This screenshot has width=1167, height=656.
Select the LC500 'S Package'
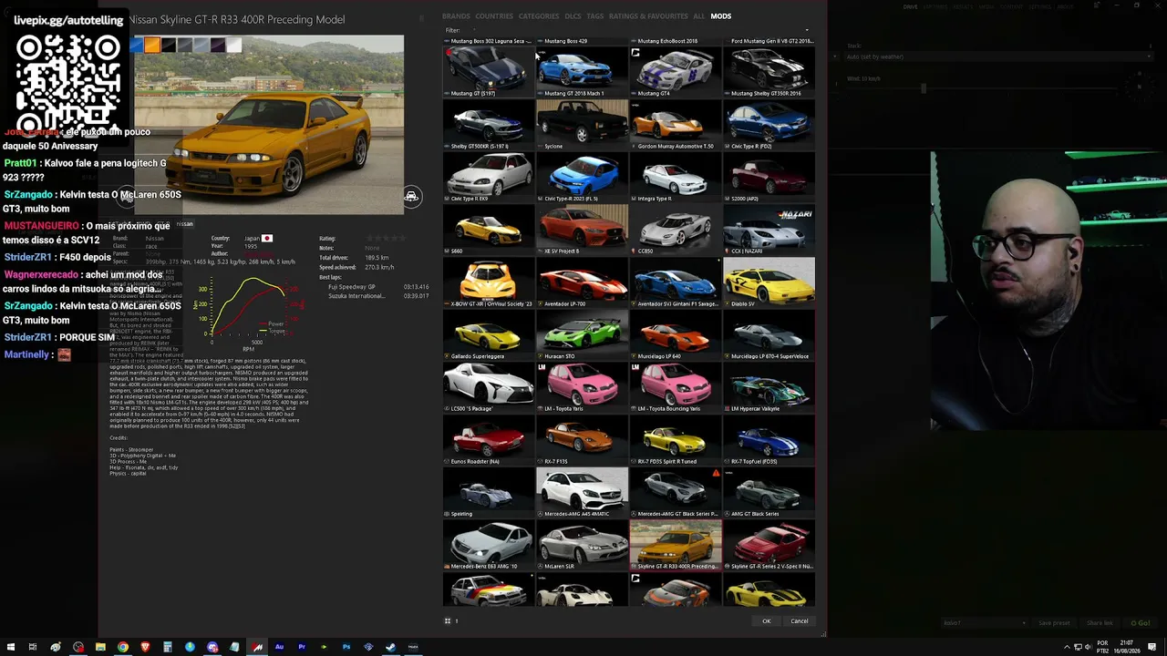tap(489, 387)
